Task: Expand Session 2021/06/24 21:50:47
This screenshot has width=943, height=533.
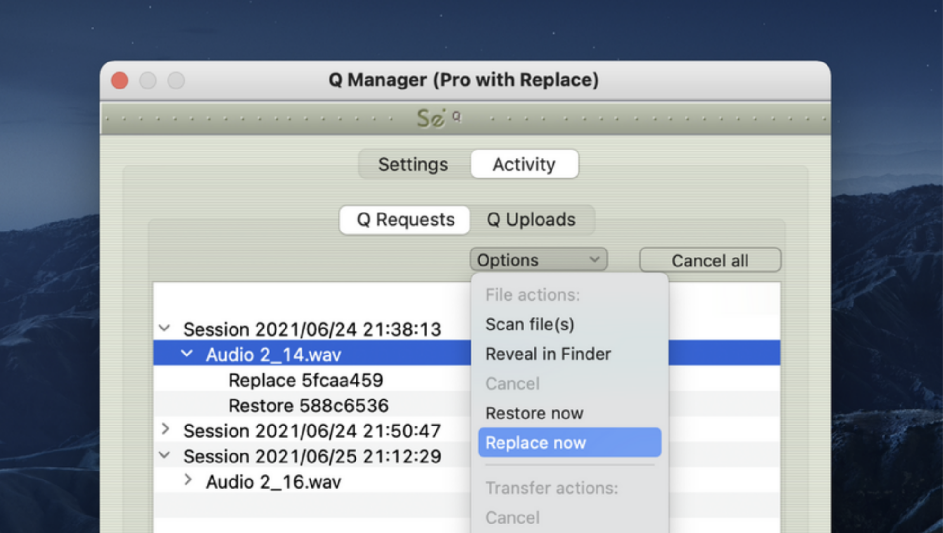Action: (x=165, y=429)
